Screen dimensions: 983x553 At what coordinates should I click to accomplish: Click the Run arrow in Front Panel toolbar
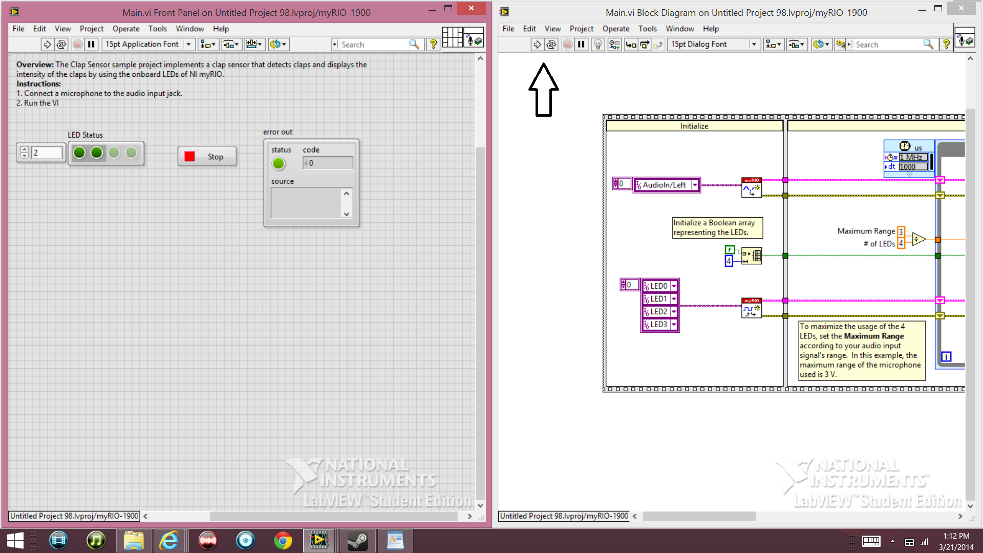pyautogui.click(x=47, y=45)
